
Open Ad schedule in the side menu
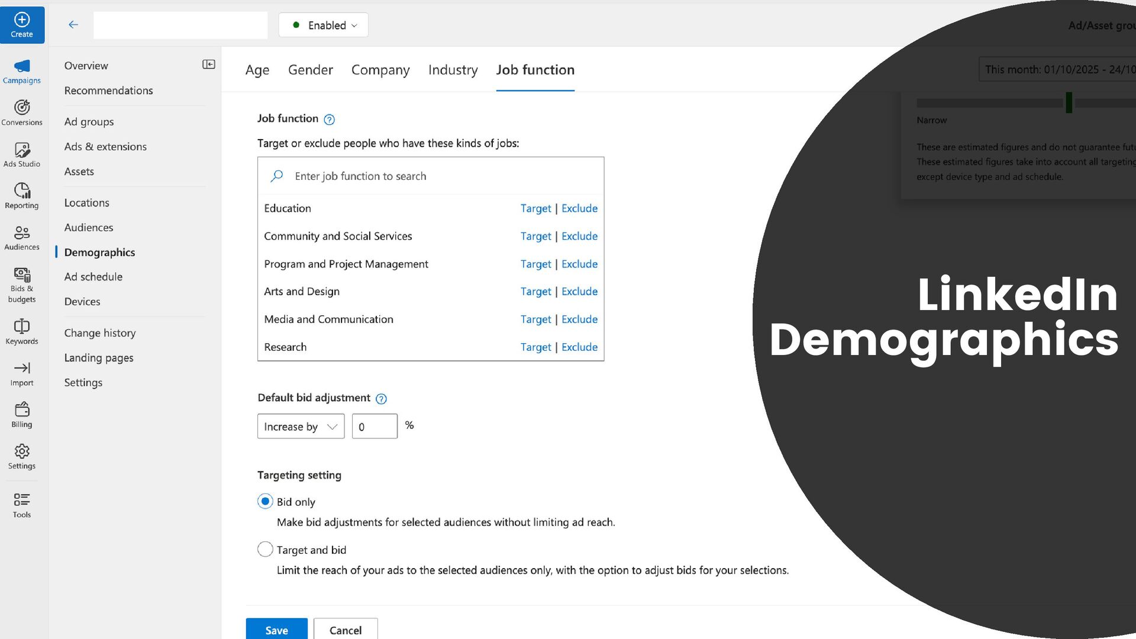(93, 277)
